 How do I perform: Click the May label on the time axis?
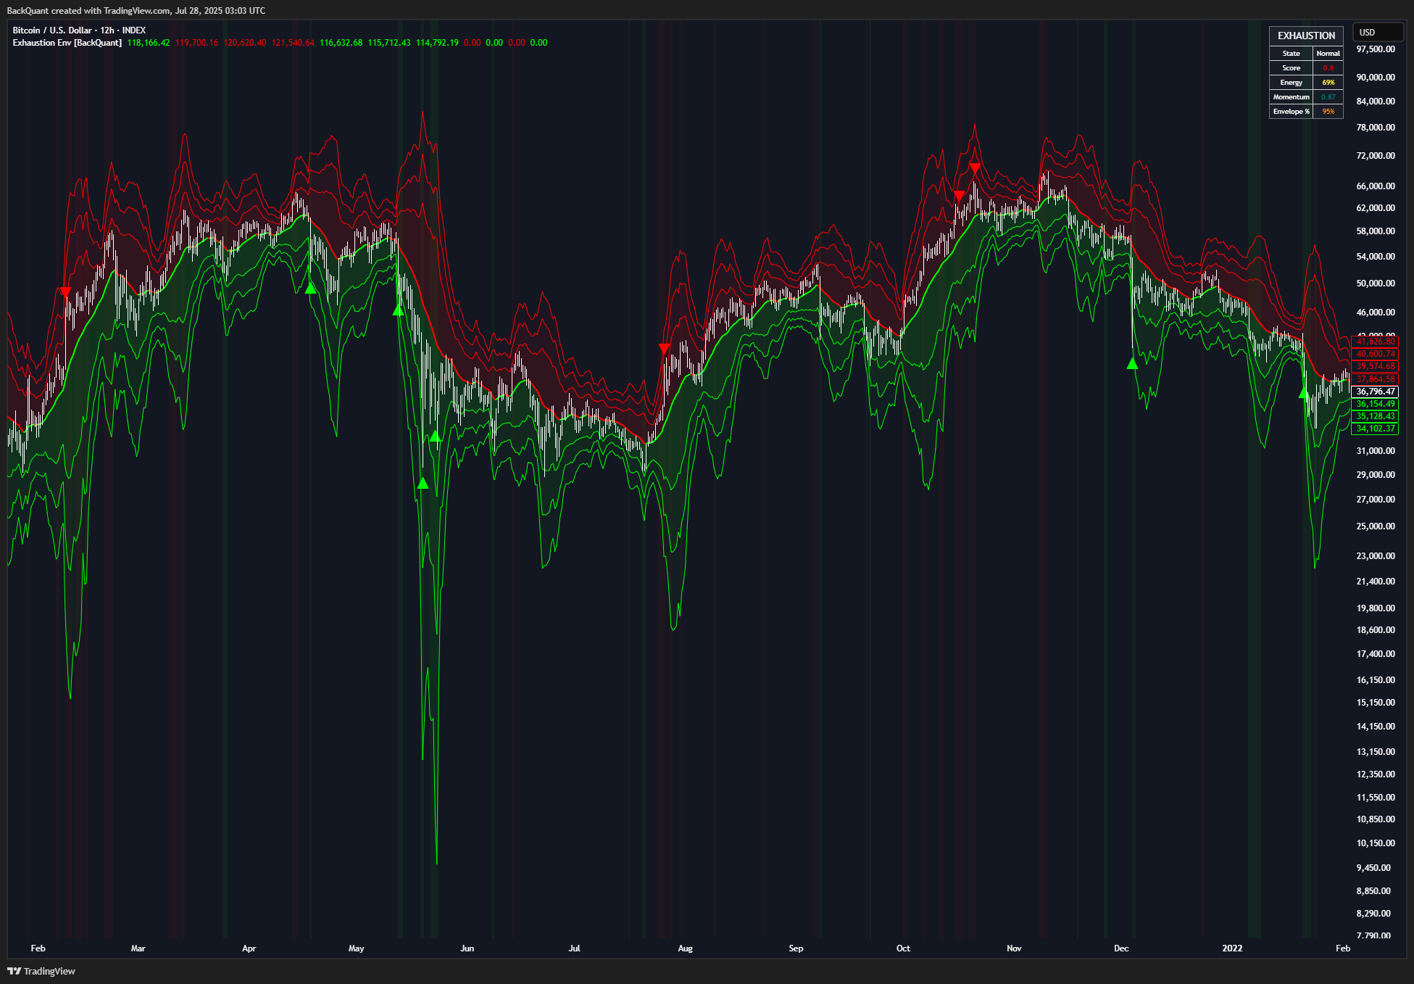(x=357, y=948)
